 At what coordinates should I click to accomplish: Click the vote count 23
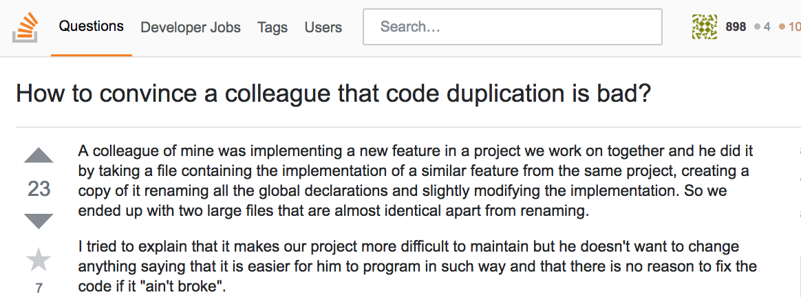pos(39,188)
